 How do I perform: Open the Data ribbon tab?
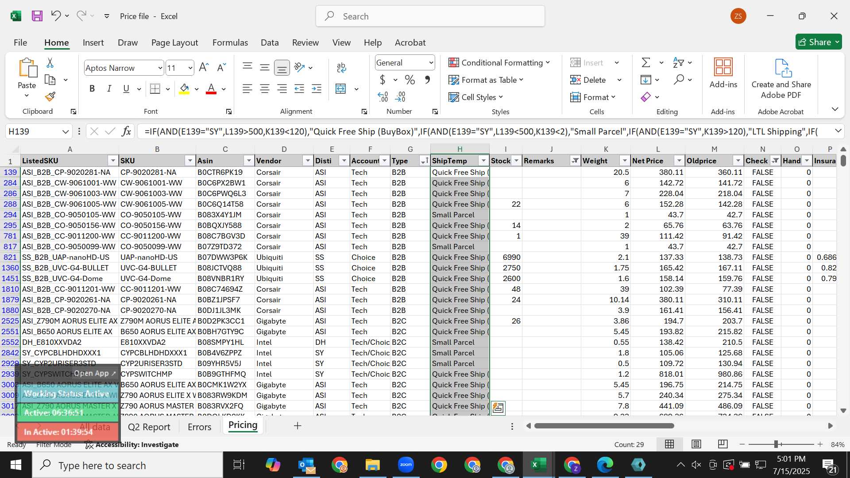[x=270, y=42]
